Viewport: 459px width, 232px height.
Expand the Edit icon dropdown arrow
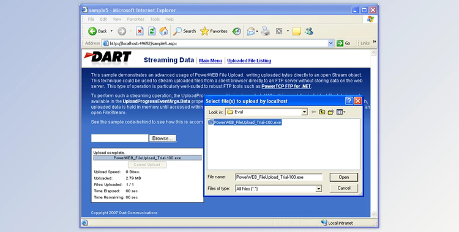[x=288, y=31]
